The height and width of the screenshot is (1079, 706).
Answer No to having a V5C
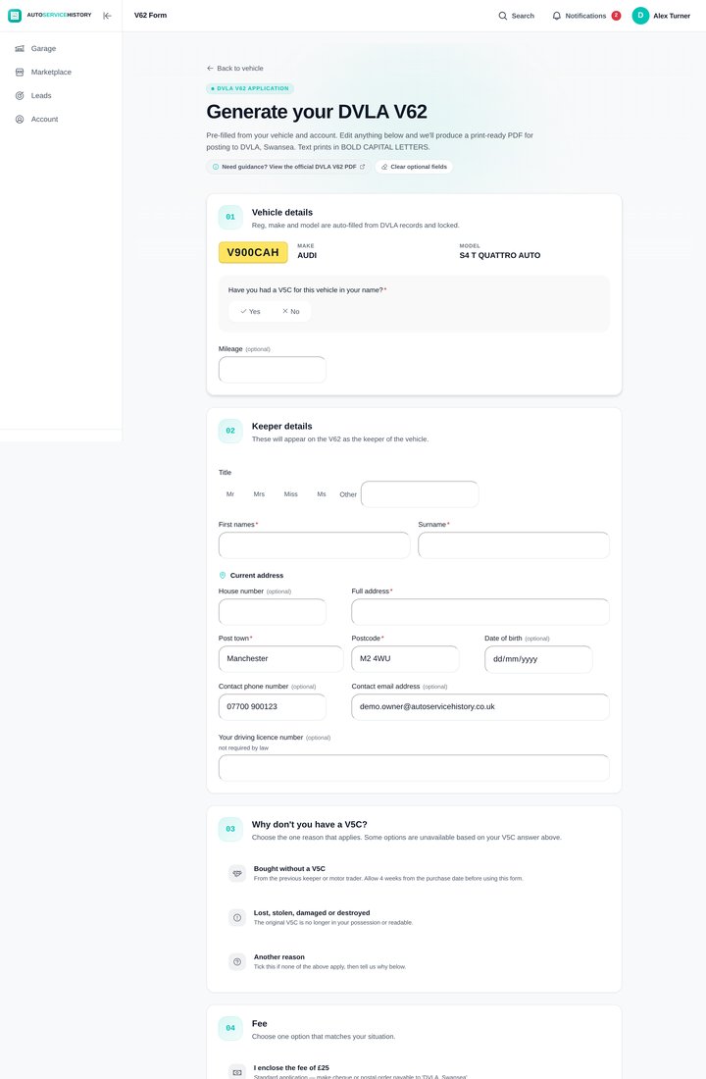tap(290, 312)
